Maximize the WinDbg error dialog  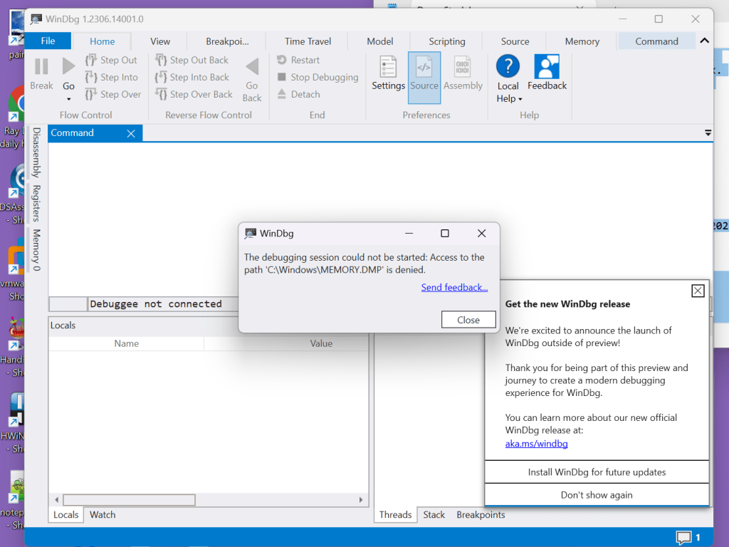[445, 234]
